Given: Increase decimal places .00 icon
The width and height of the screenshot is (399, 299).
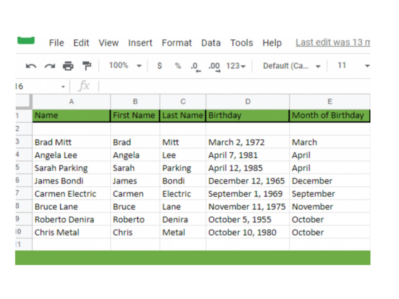Looking at the screenshot, I should click(214, 67).
